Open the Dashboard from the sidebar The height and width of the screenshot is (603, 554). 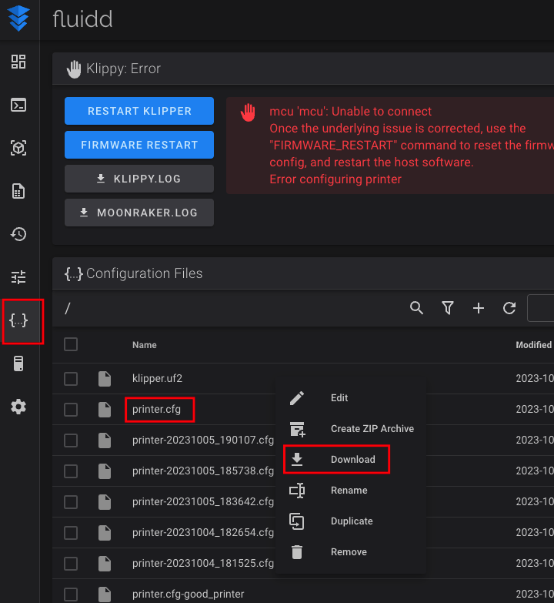click(18, 62)
